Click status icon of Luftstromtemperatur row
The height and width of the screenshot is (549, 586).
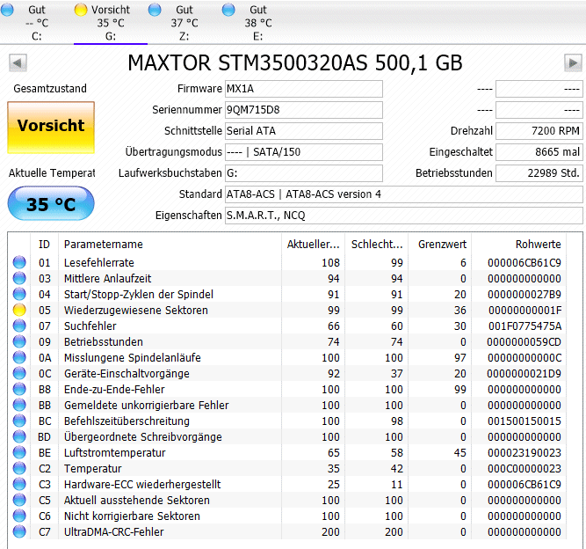(x=19, y=452)
